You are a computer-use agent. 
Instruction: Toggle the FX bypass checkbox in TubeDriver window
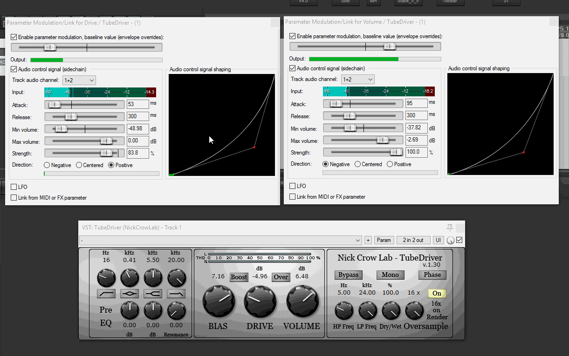(x=459, y=240)
